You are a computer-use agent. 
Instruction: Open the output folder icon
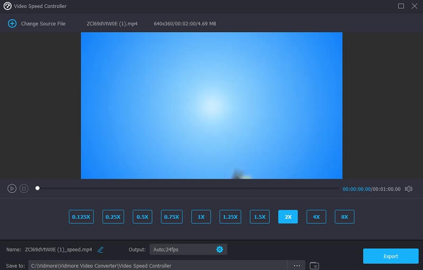pyautogui.click(x=314, y=266)
